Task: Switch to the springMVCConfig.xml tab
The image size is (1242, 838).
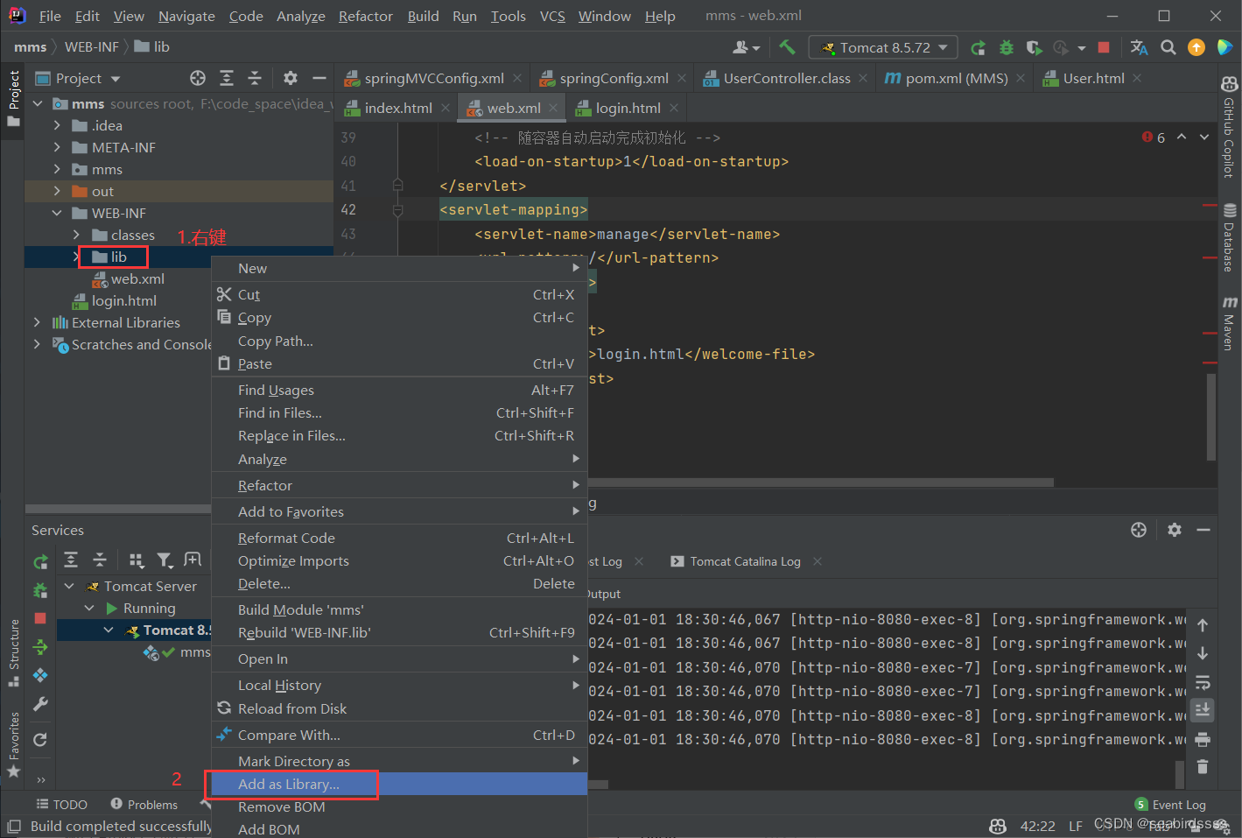Action: pyautogui.click(x=434, y=78)
